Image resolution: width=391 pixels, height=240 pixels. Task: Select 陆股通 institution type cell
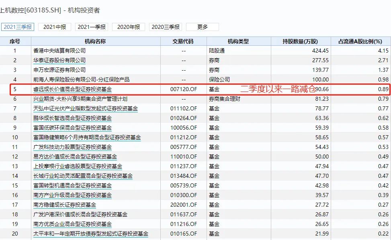click(x=217, y=51)
